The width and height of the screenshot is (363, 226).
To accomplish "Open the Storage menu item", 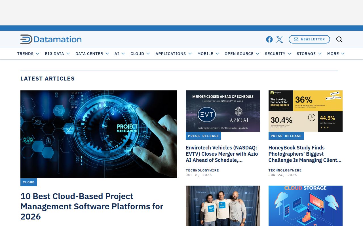I will point(306,54).
